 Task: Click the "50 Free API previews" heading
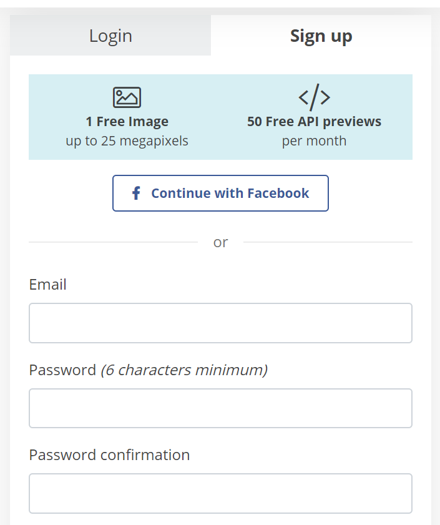[314, 122]
